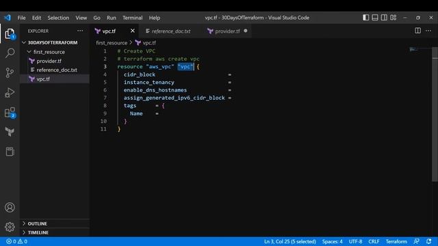Image resolution: width=438 pixels, height=246 pixels.
Task: Close the vpc.tf editor tab
Action: [133, 31]
